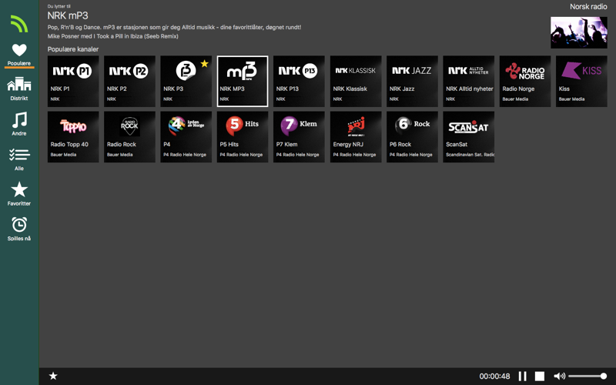Play the NRK P1 channel
The width and height of the screenshot is (616, 385).
73,82
